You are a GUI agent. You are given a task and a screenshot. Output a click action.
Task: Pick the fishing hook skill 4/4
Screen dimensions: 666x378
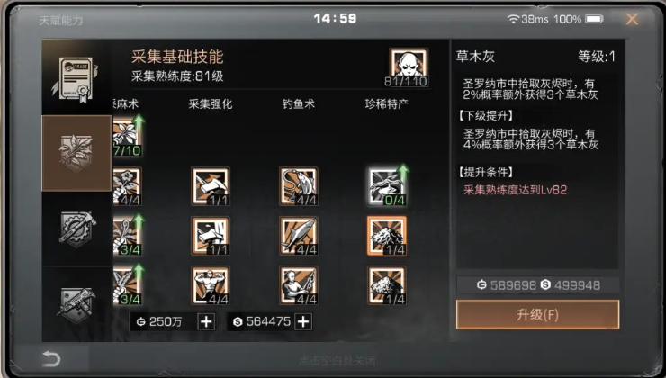(x=299, y=186)
